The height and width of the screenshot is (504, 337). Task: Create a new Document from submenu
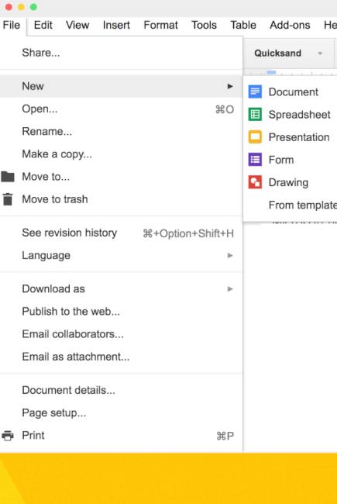[x=291, y=92]
